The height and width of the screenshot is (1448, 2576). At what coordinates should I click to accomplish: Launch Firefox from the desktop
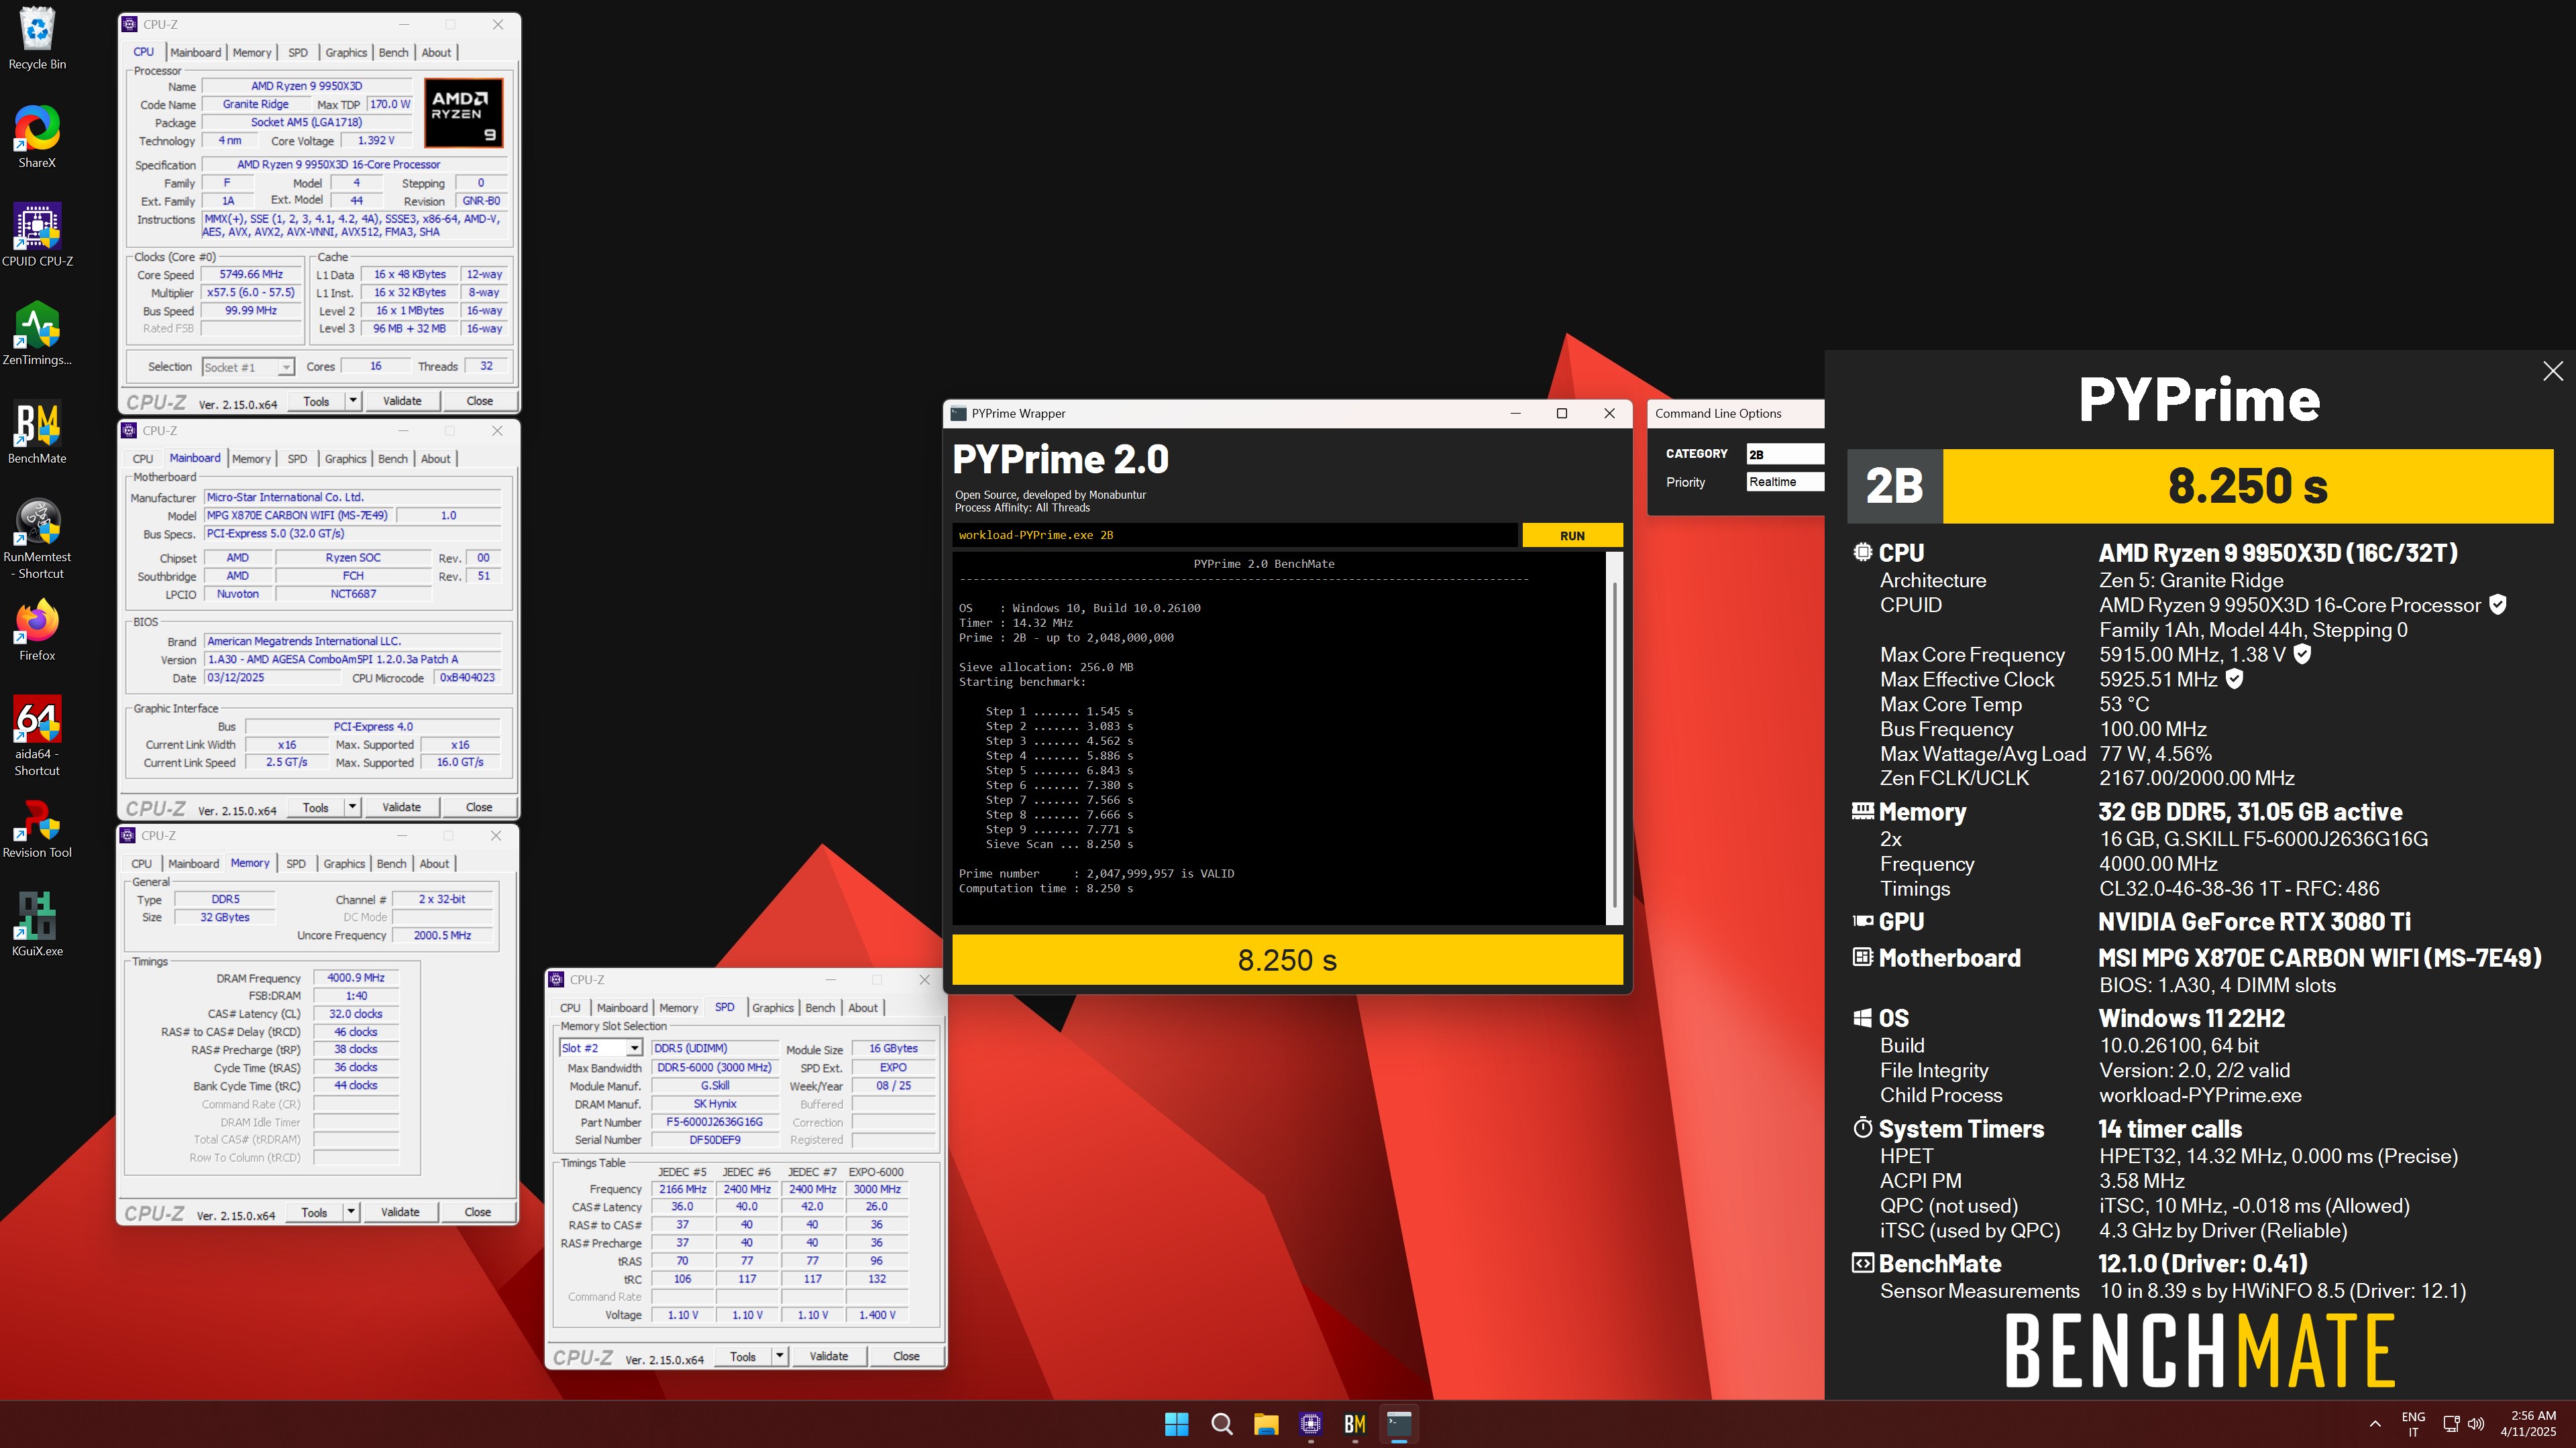click(x=37, y=631)
